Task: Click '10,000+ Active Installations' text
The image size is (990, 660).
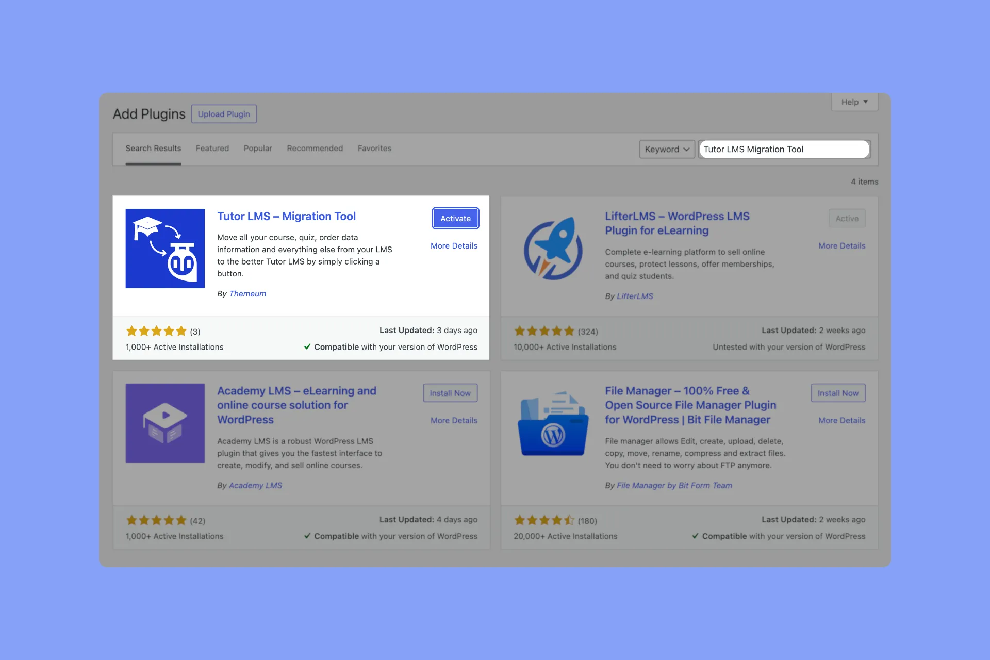Action: pos(565,348)
